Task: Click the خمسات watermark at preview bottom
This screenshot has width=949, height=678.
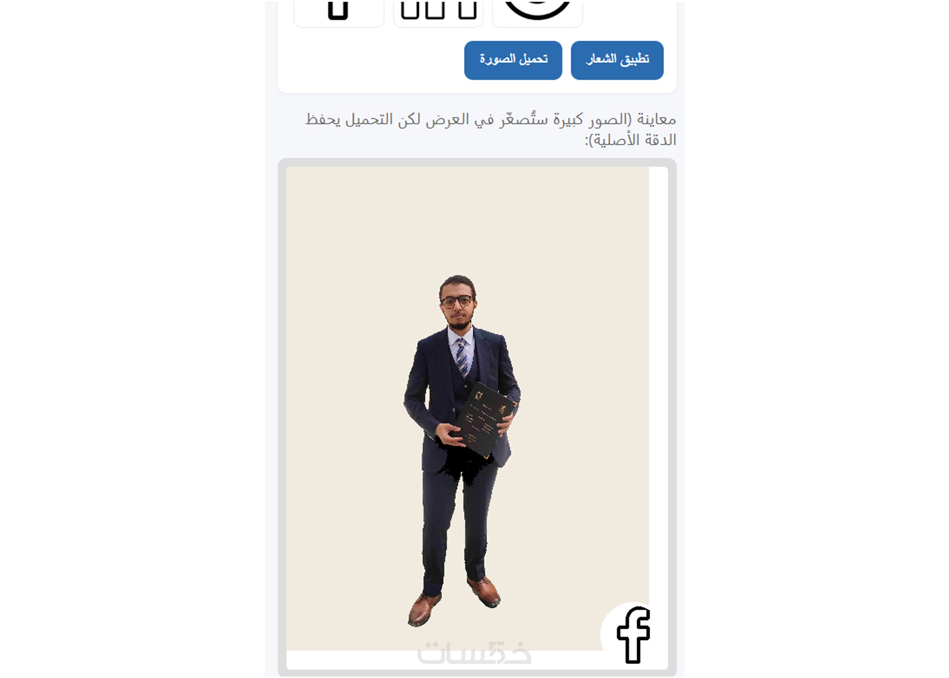Action: (474, 653)
